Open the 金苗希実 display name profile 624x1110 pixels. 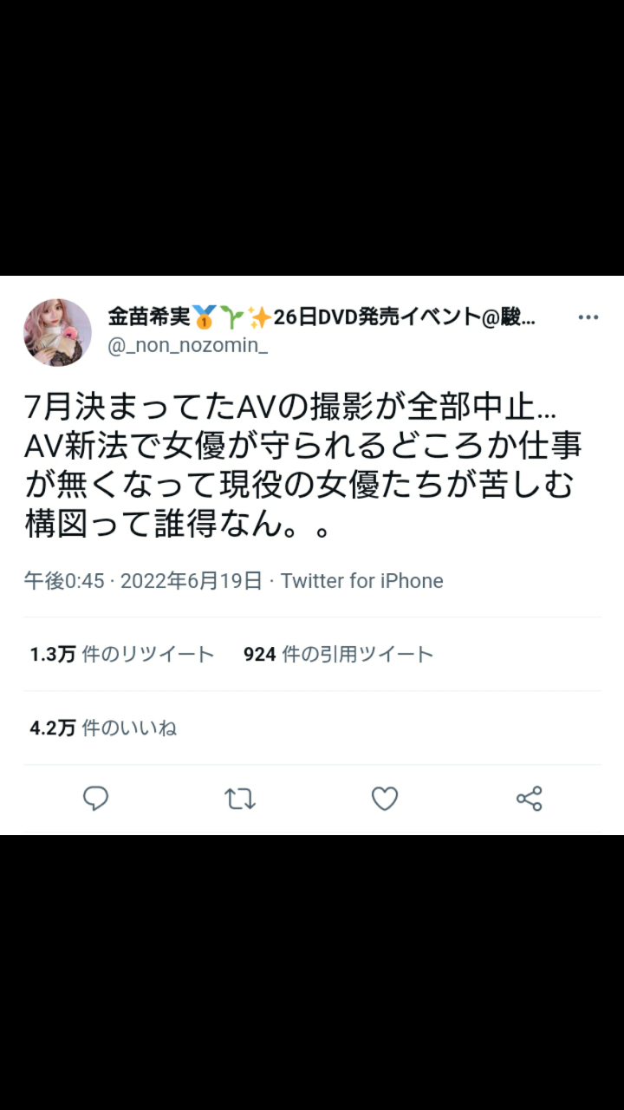(149, 317)
